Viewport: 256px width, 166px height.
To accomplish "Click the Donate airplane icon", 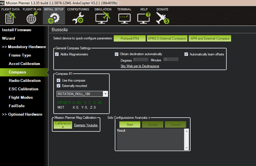I will pos(163,18).
